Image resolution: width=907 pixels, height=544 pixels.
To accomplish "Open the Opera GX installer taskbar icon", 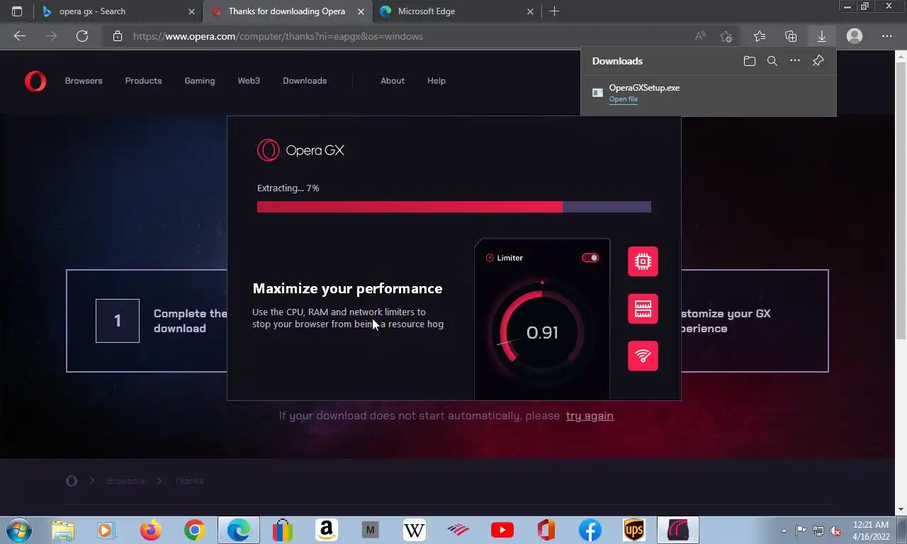I will pyautogui.click(x=677, y=530).
